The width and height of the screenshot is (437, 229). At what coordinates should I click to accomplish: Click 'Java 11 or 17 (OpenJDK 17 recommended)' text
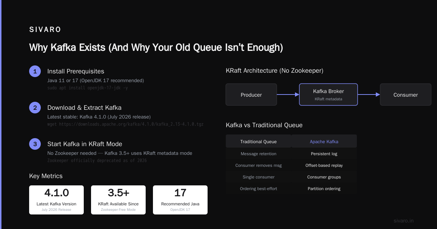coord(96,80)
